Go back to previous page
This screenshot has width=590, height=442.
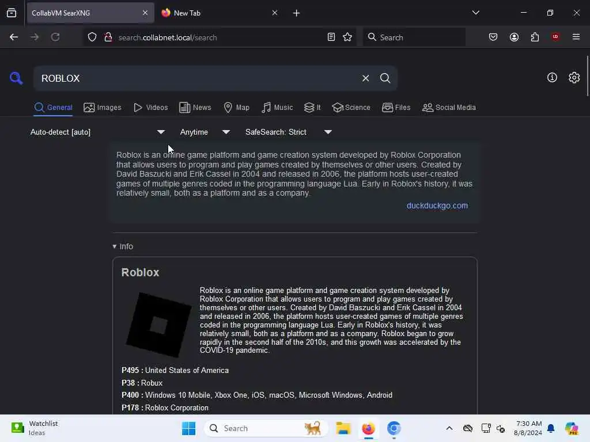[14, 37]
